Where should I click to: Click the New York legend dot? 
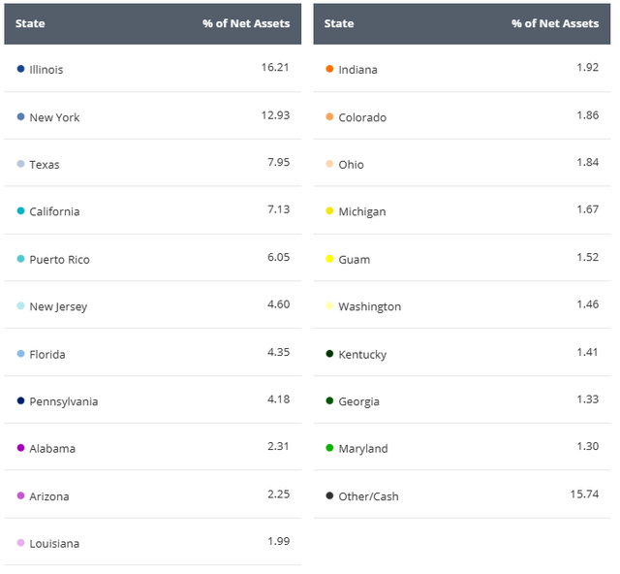point(20,116)
